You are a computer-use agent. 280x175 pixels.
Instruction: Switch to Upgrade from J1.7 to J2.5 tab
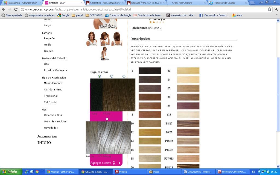146,3
